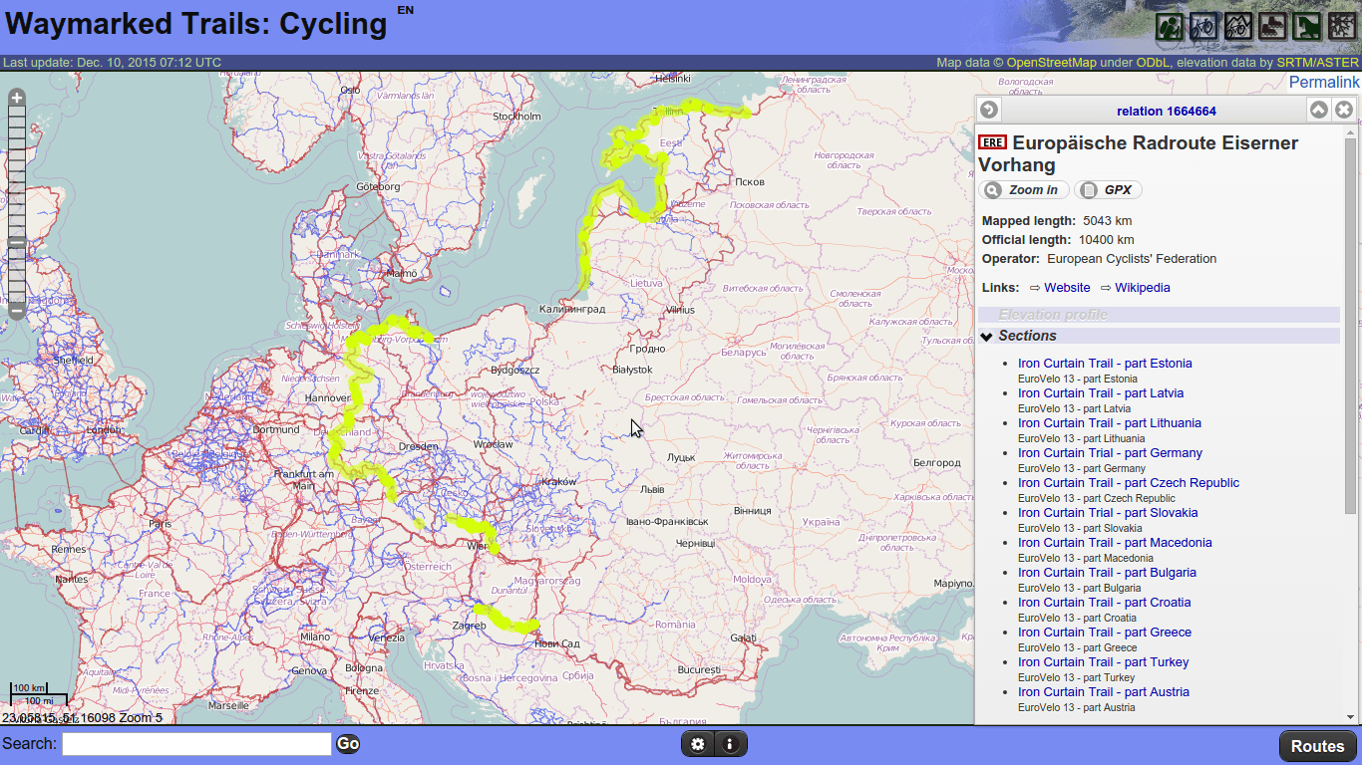The image size is (1362, 765).
Task: Switch interface language via EN label
Action: point(403,8)
